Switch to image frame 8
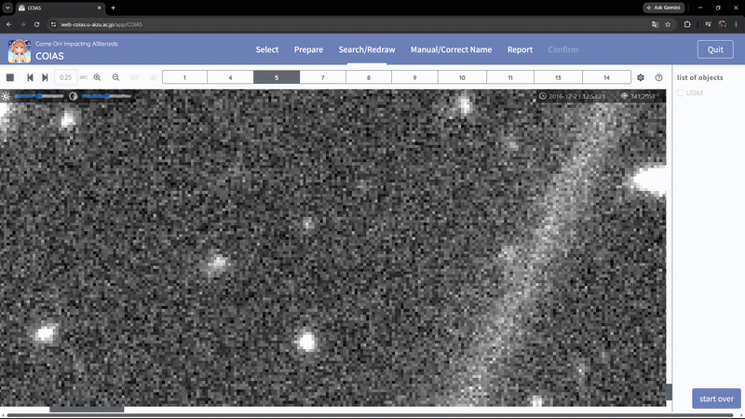Viewport: 745px width, 419px height. (369, 77)
